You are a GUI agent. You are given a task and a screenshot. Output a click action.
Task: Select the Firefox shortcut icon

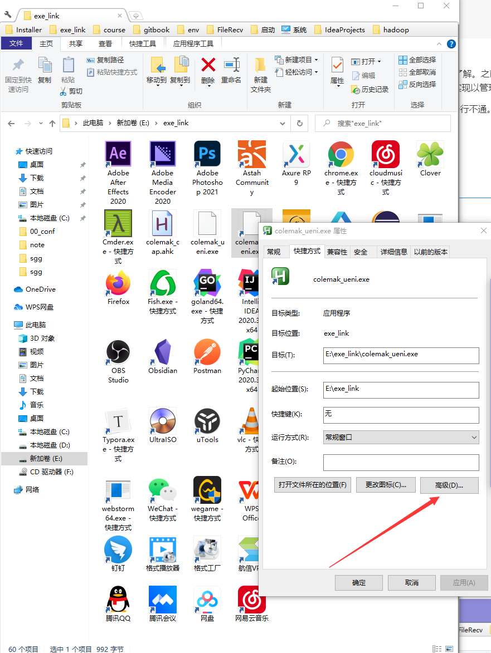pos(118,283)
